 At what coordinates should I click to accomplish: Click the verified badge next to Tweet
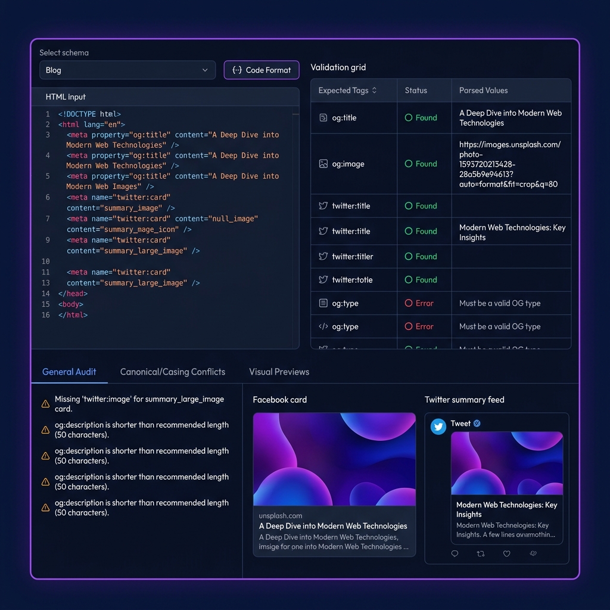[477, 424]
